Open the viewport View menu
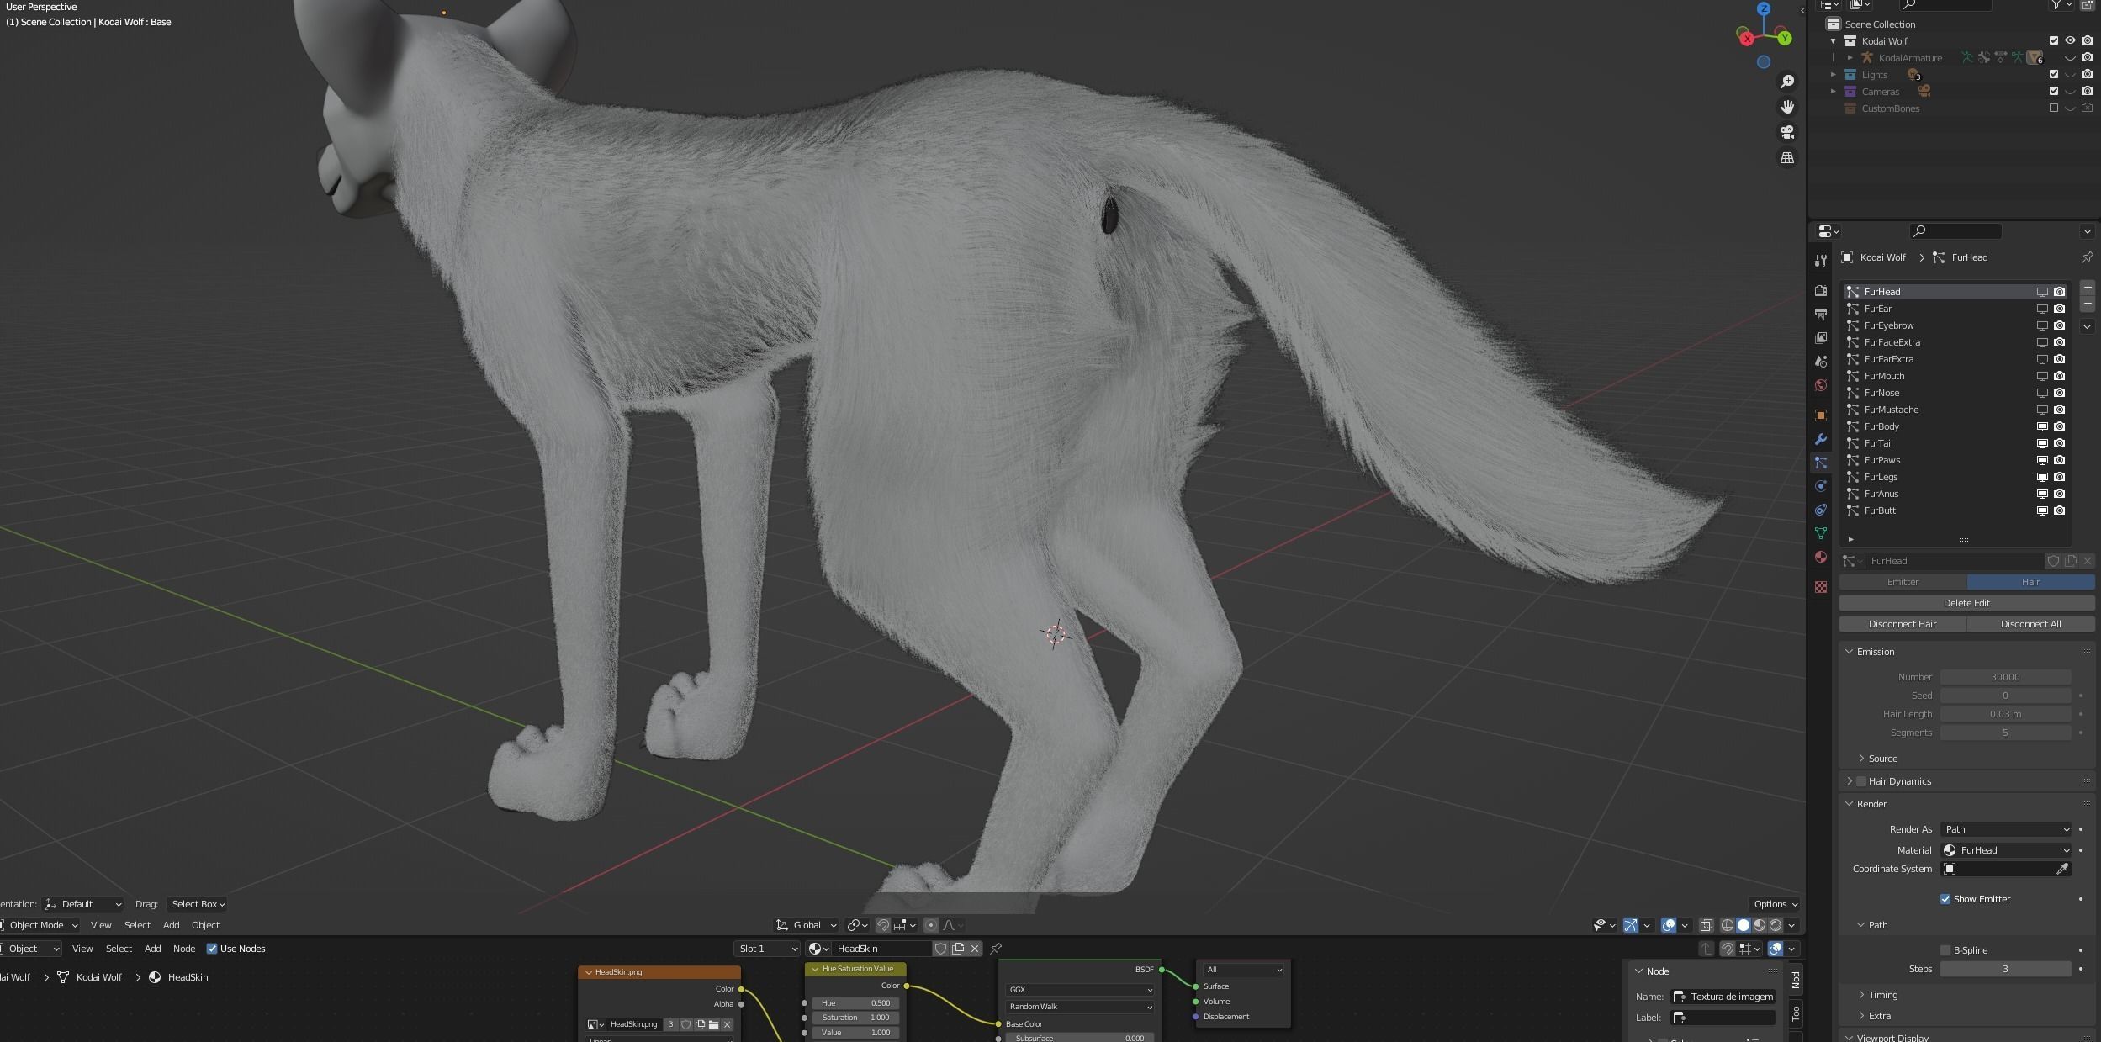 click(x=101, y=925)
